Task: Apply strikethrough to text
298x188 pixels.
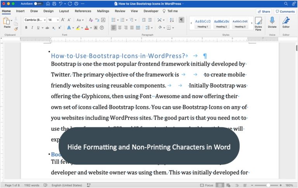Action: 47,28
